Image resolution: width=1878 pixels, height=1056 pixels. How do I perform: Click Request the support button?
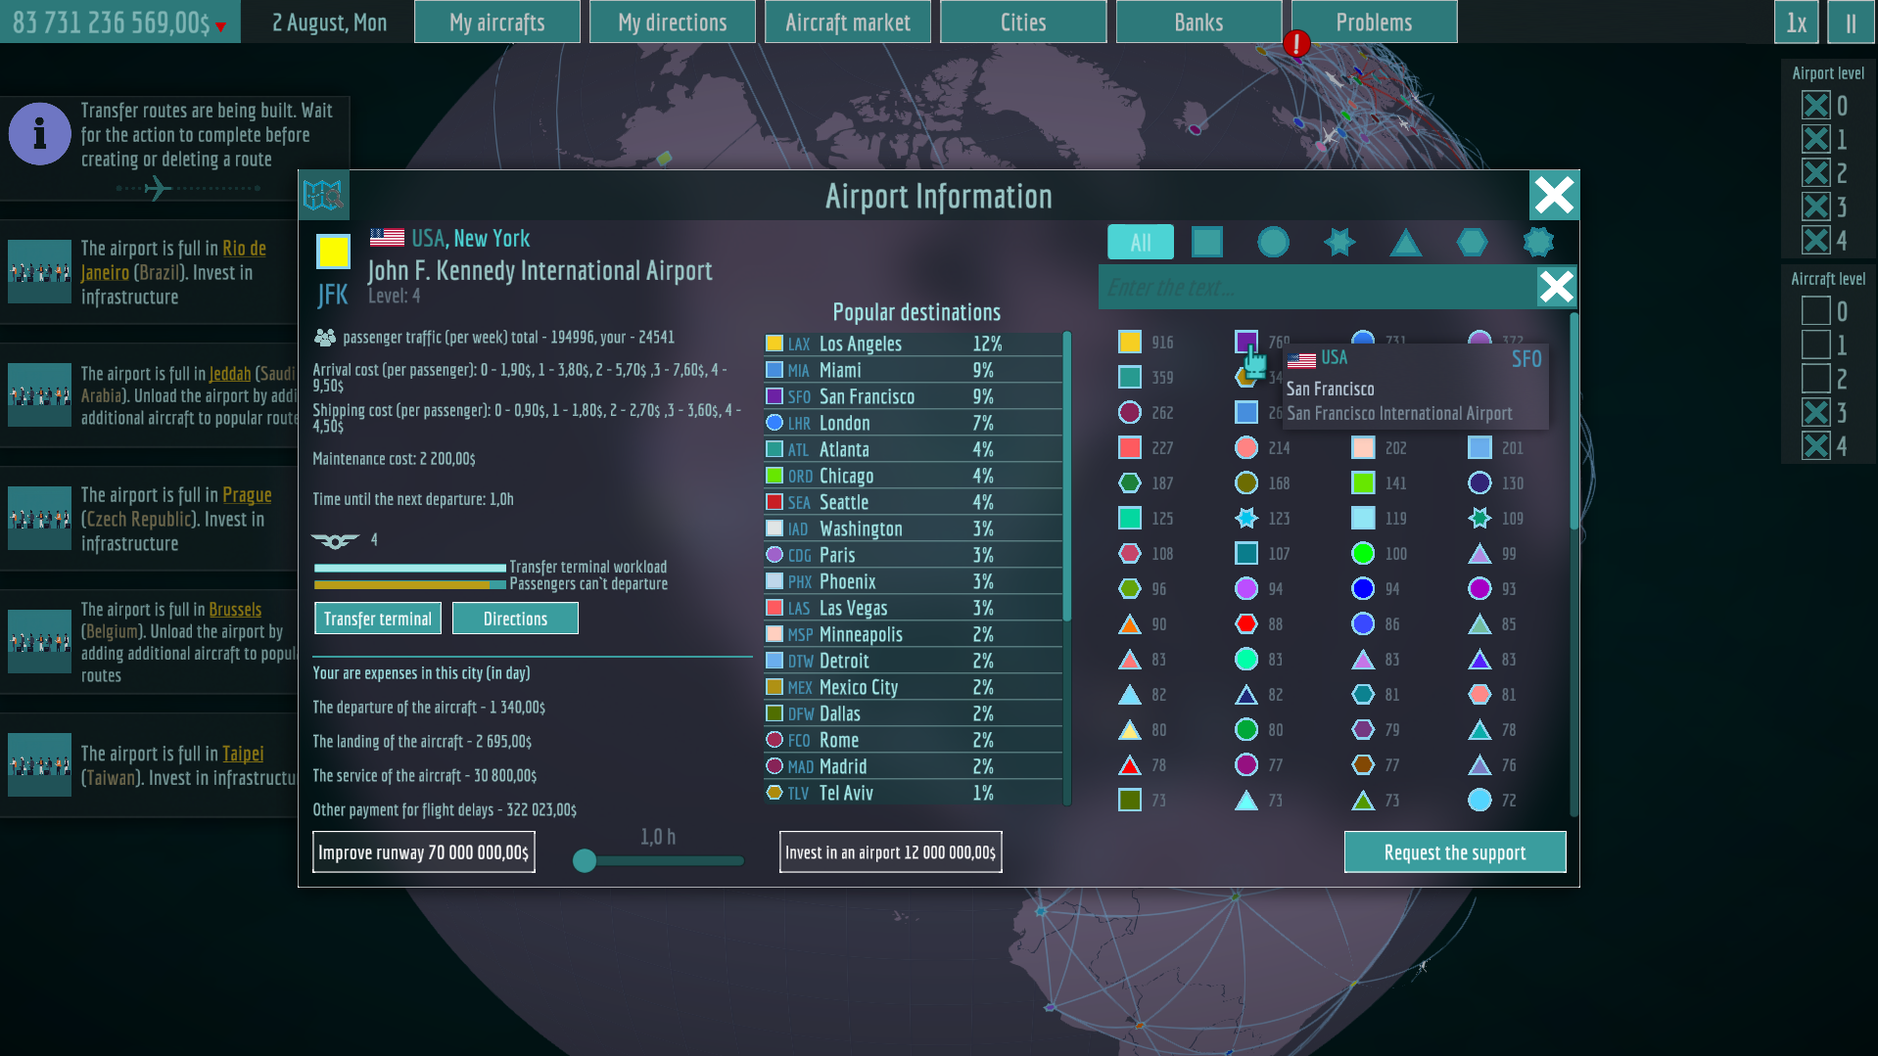(x=1455, y=852)
